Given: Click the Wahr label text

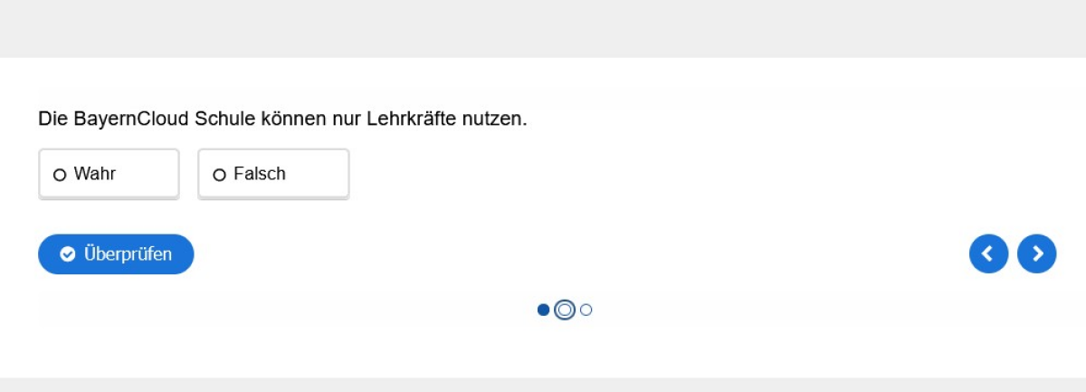Looking at the screenshot, I should [x=95, y=174].
